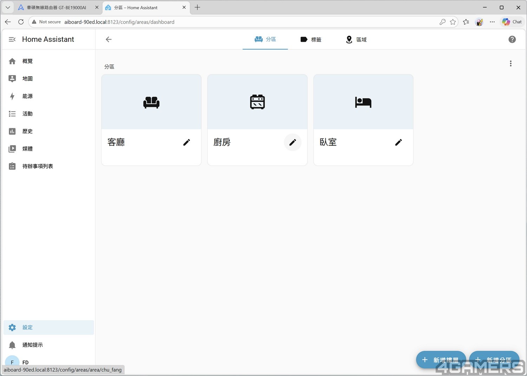Bookmark this page with star icon
This screenshot has width=527, height=376.
453,22
